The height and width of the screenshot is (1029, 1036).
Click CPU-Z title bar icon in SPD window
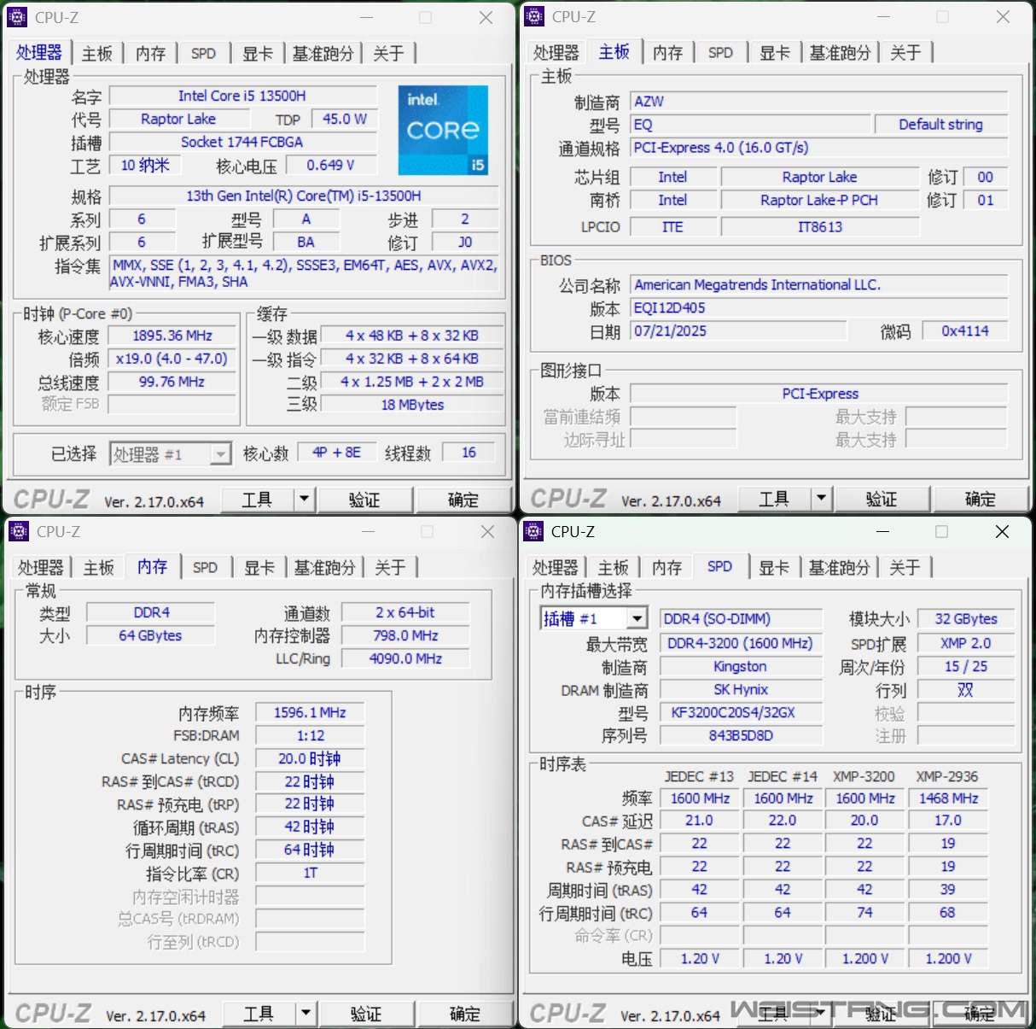[534, 531]
